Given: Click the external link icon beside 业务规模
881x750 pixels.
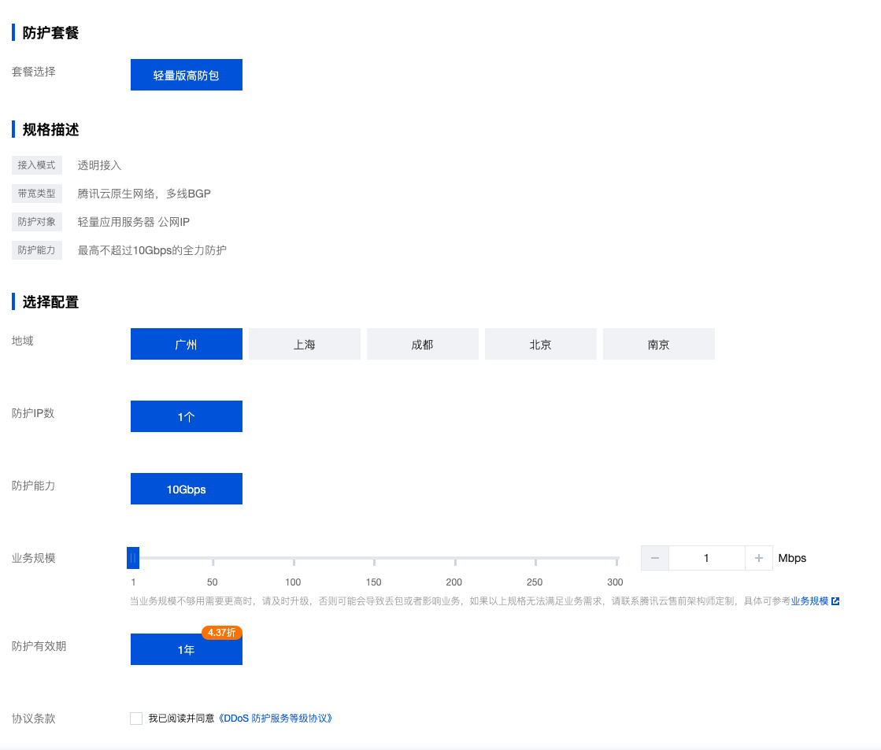Looking at the screenshot, I should [x=835, y=601].
